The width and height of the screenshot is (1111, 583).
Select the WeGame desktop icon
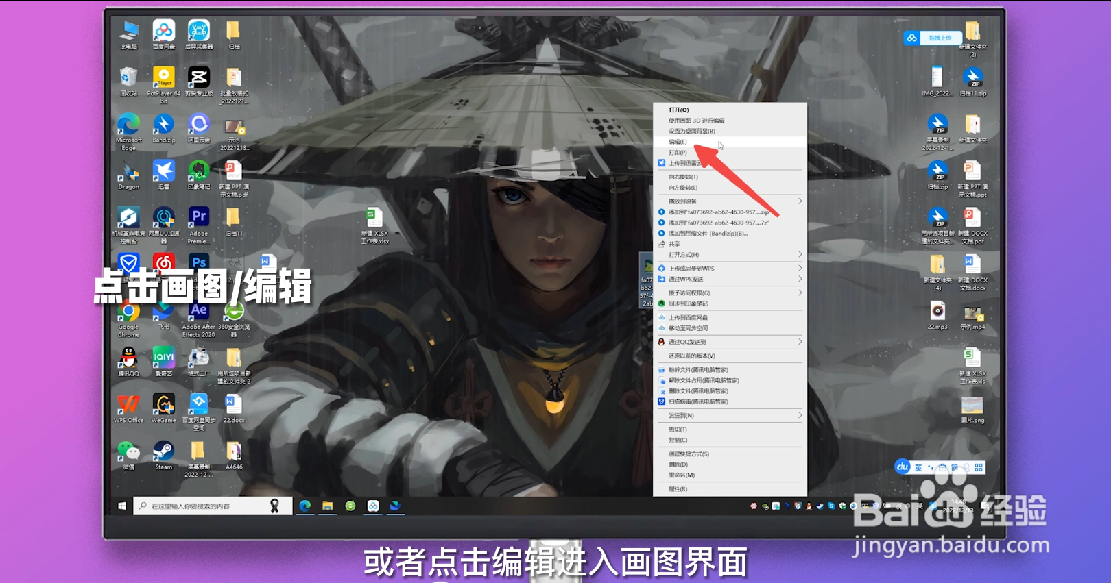click(163, 408)
